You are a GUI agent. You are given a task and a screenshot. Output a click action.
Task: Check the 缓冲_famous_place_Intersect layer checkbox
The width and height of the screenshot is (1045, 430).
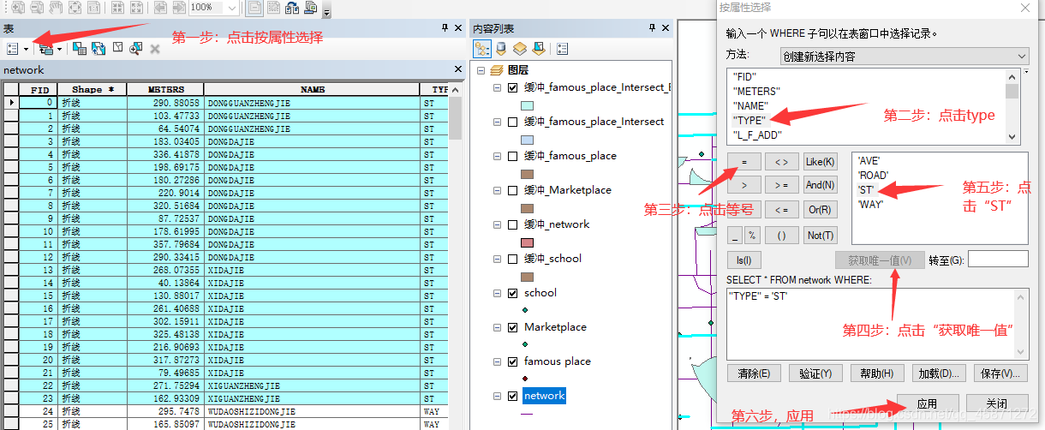(x=513, y=122)
